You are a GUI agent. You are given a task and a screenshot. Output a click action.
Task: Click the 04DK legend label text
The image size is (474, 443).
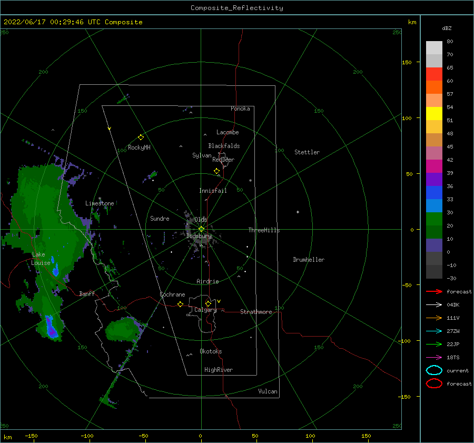(453, 305)
